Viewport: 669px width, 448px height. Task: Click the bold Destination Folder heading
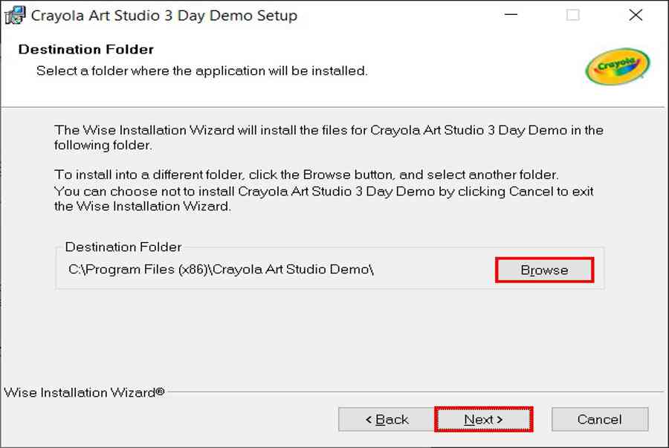(85, 50)
